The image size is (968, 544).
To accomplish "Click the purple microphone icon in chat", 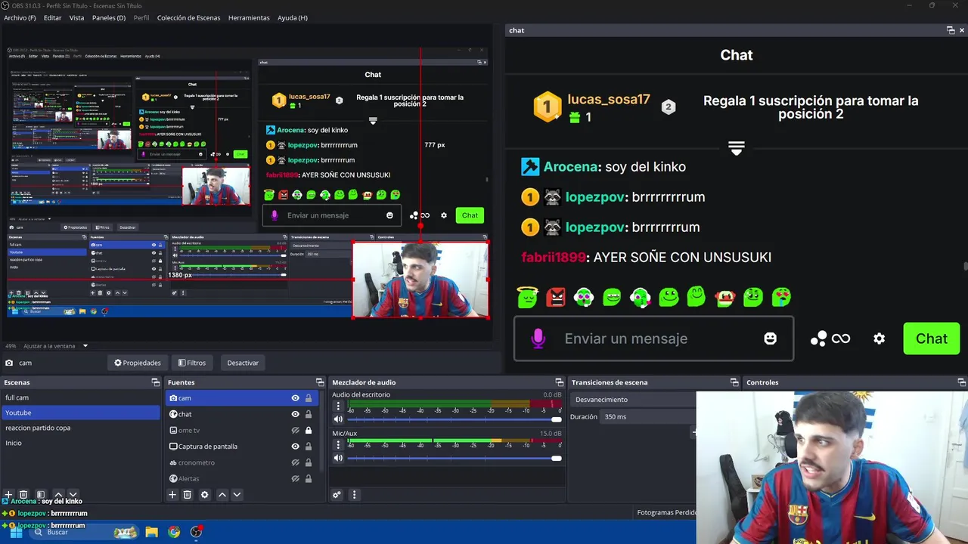I will point(538,338).
